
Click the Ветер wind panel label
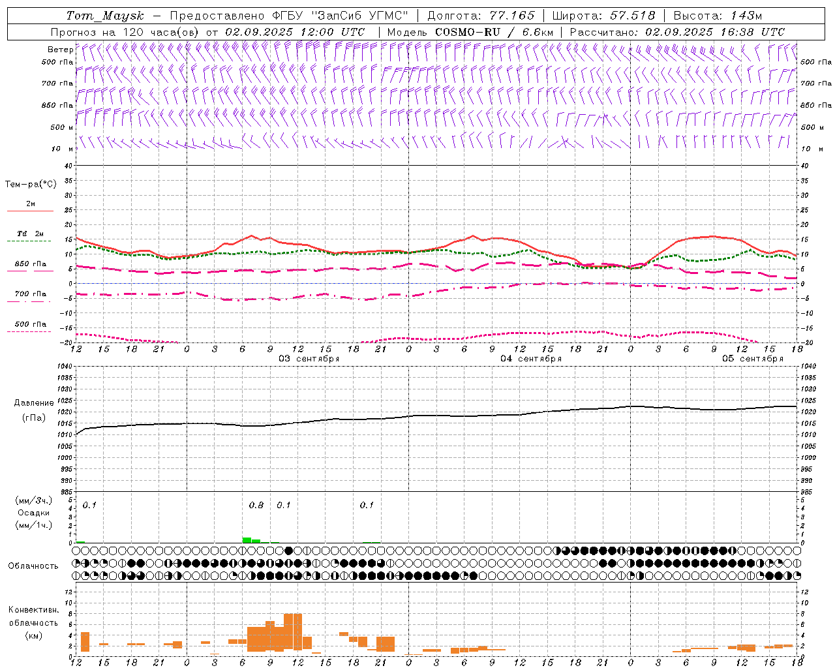(x=61, y=50)
